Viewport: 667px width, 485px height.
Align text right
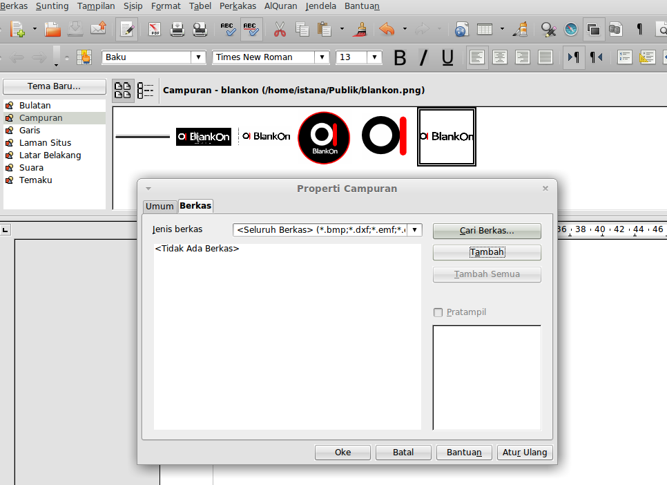pos(523,57)
